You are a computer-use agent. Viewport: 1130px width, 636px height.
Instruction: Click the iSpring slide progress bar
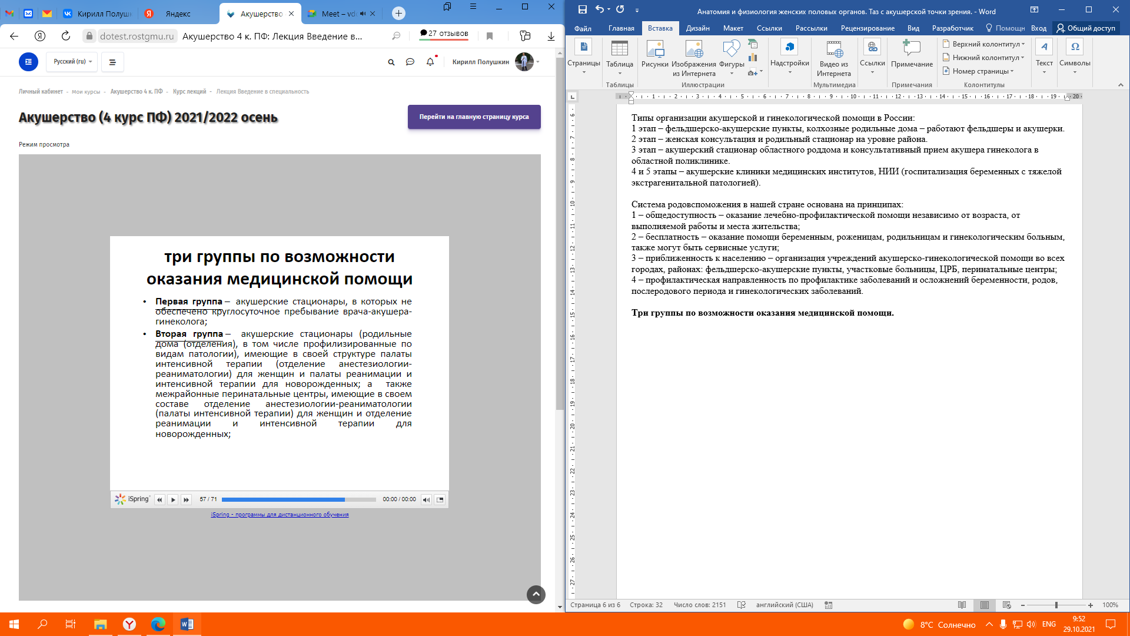(x=298, y=499)
